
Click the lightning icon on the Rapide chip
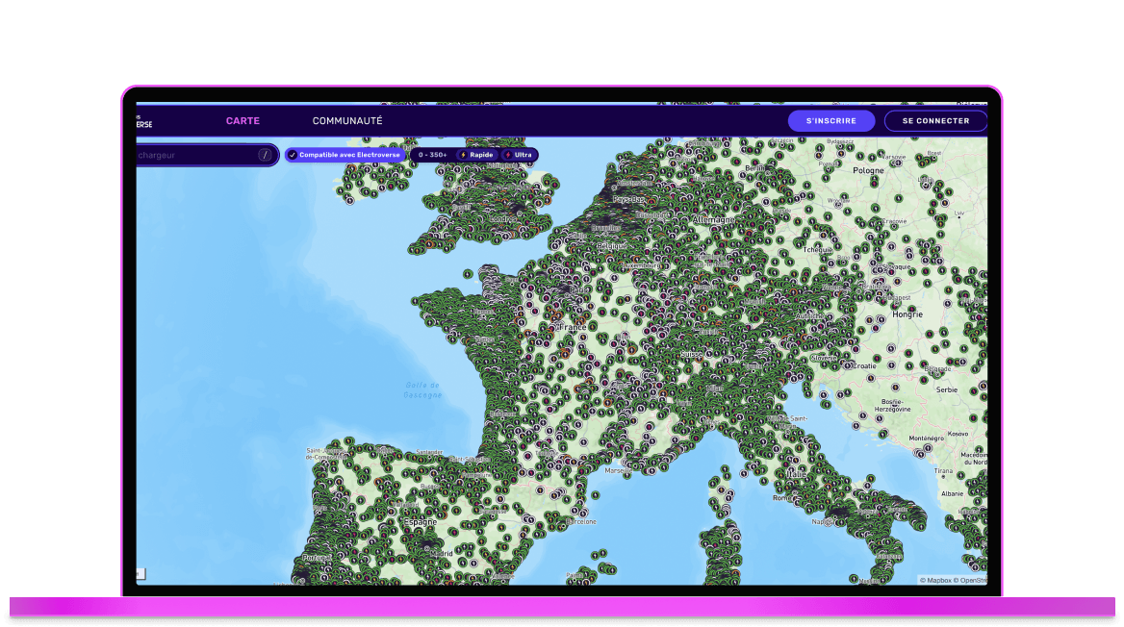click(463, 154)
